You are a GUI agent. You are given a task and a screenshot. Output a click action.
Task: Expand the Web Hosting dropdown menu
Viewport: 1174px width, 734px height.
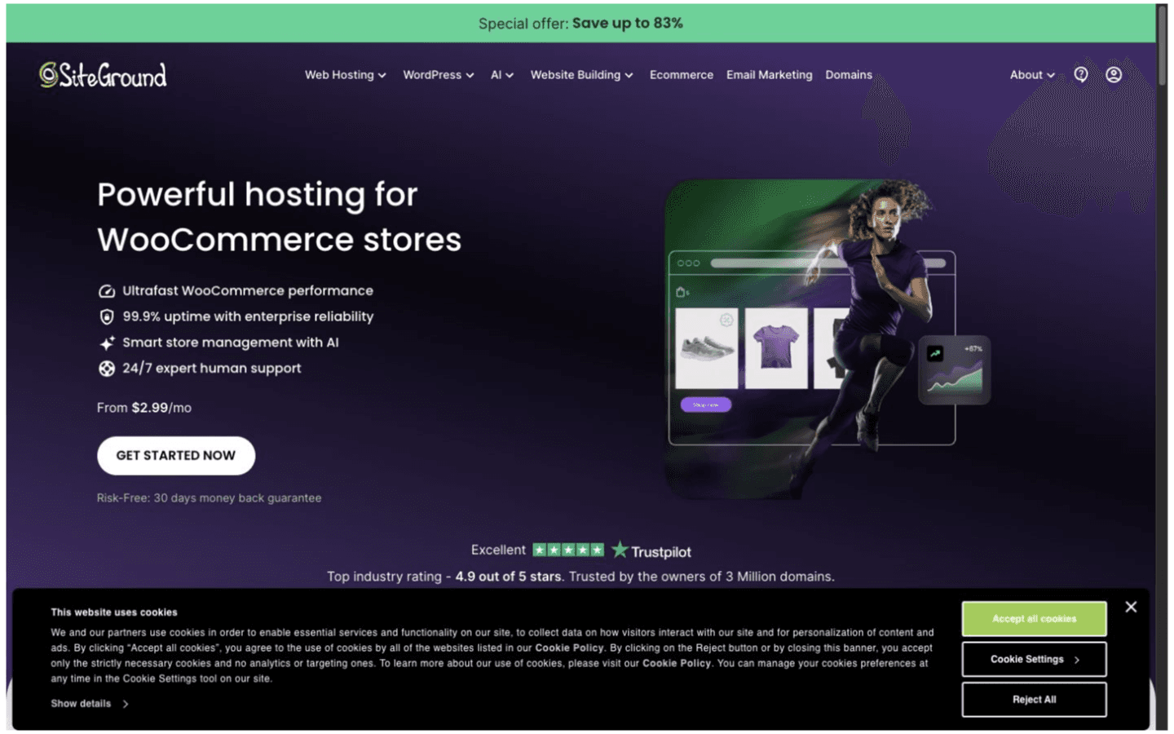click(x=346, y=75)
